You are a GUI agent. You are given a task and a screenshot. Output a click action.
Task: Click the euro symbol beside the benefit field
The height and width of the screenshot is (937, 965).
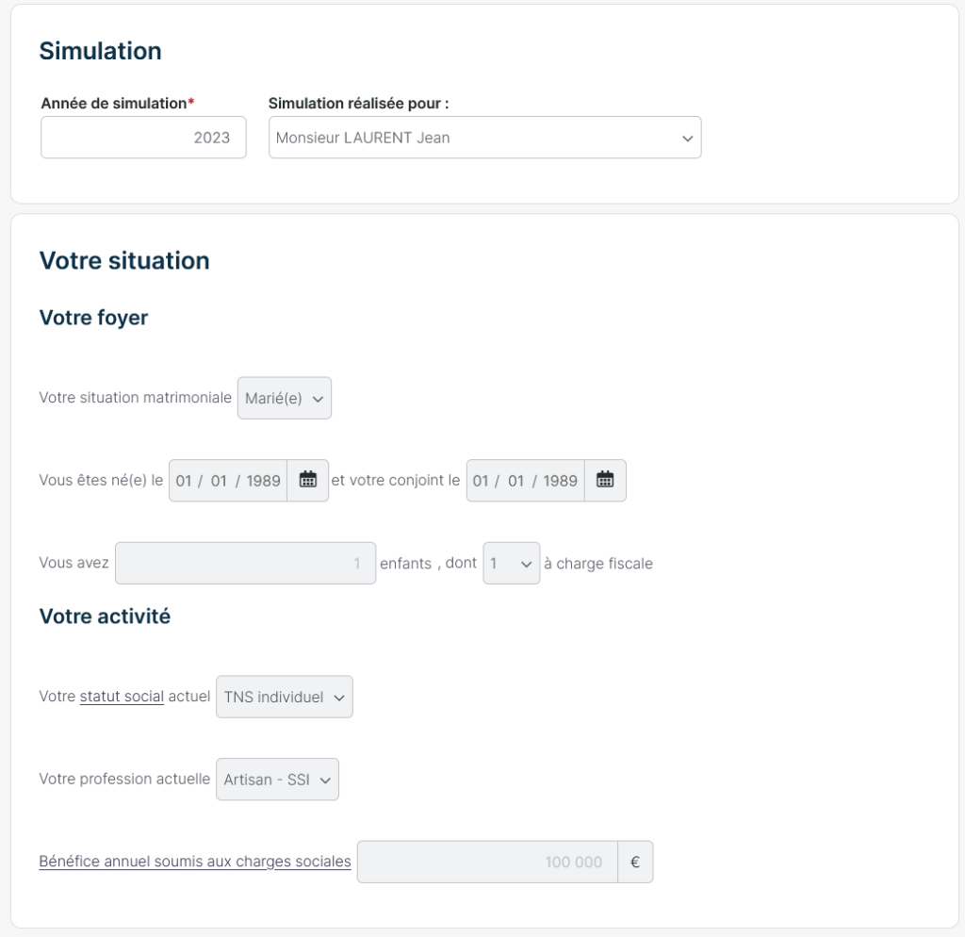tap(635, 862)
